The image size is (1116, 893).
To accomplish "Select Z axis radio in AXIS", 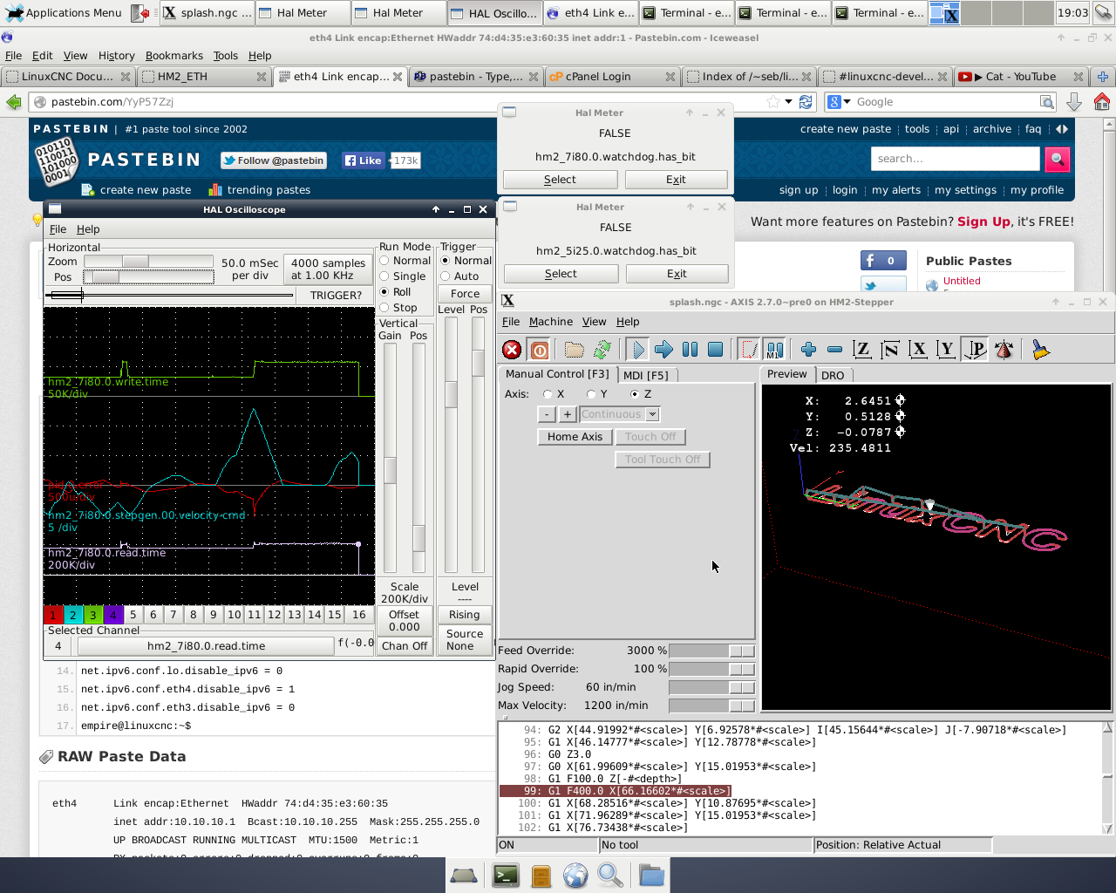I will 635,394.
